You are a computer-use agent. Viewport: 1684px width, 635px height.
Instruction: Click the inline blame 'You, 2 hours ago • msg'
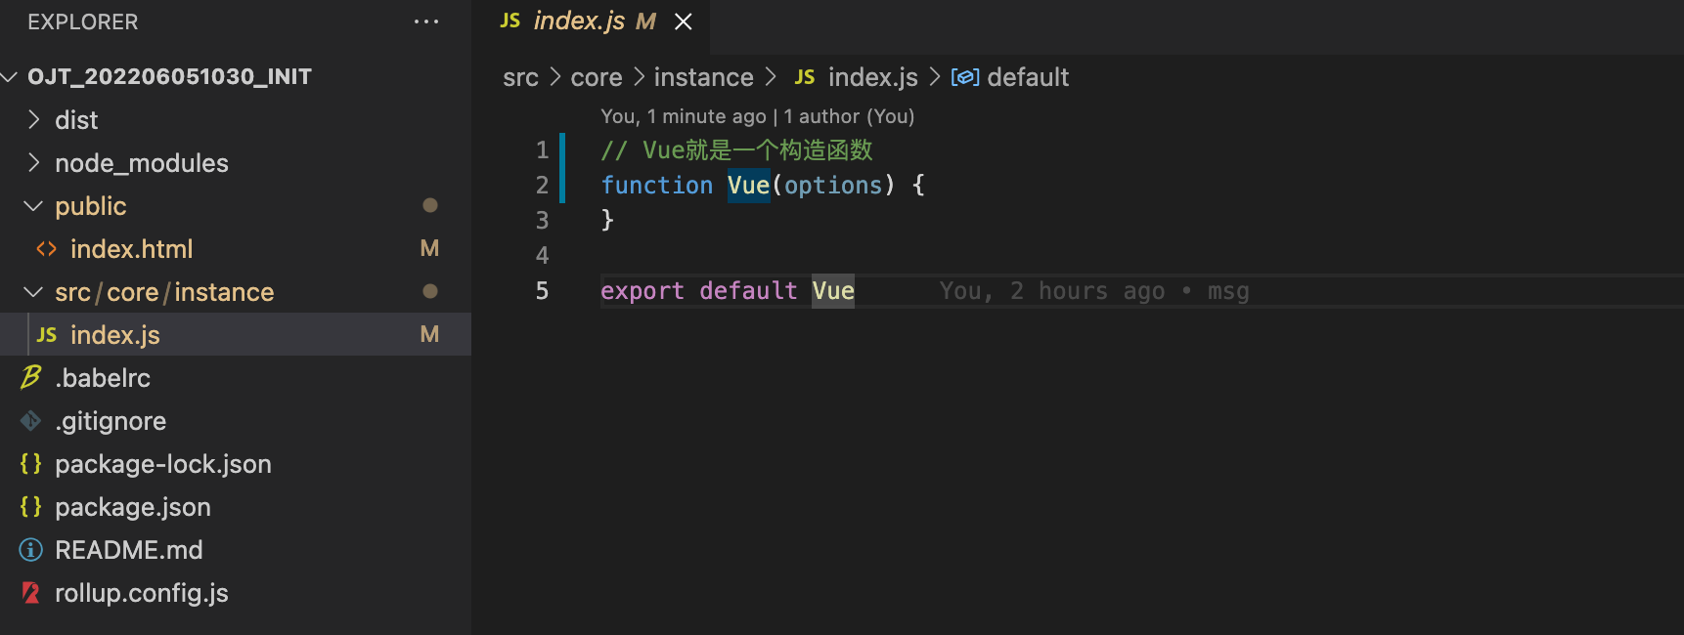click(x=1094, y=291)
